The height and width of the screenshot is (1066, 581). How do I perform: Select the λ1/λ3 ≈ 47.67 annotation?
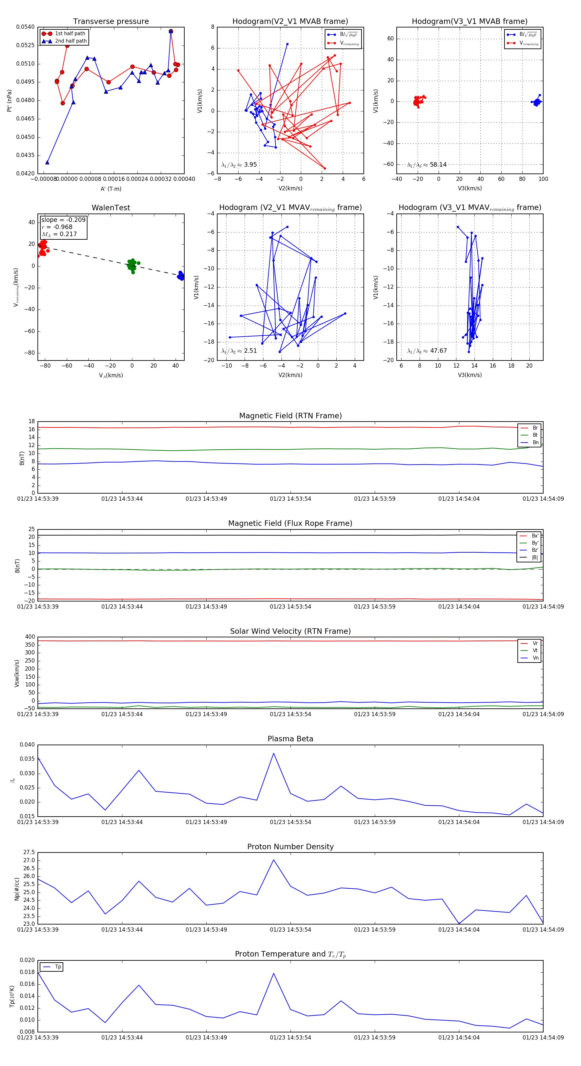pos(427,351)
